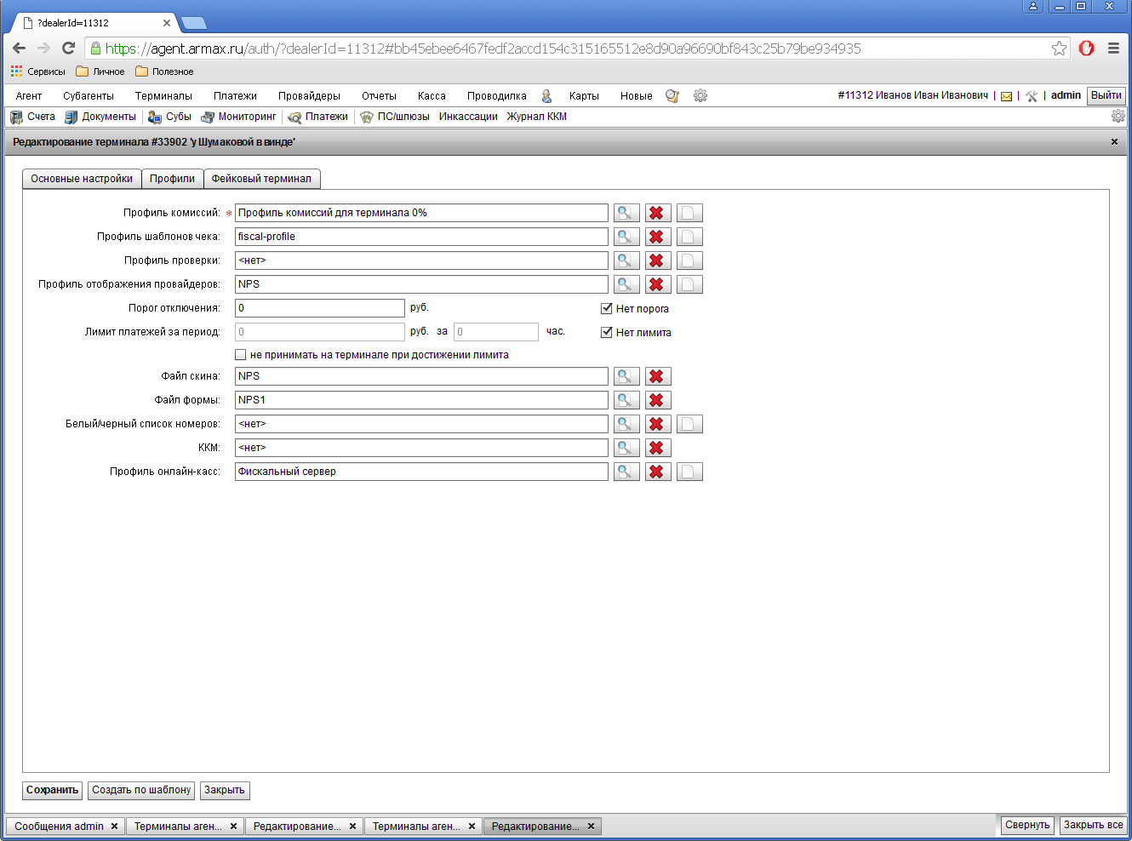Toggle the Нет порога checkbox
Image resolution: width=1132 pixels, height=841 pixels.
[607, 309]
